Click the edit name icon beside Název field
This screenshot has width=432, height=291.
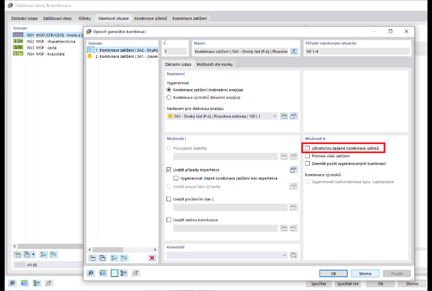(294, 51)
